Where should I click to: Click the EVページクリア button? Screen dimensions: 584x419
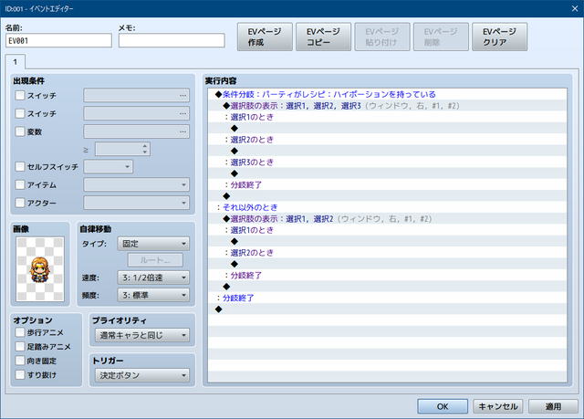499,37
